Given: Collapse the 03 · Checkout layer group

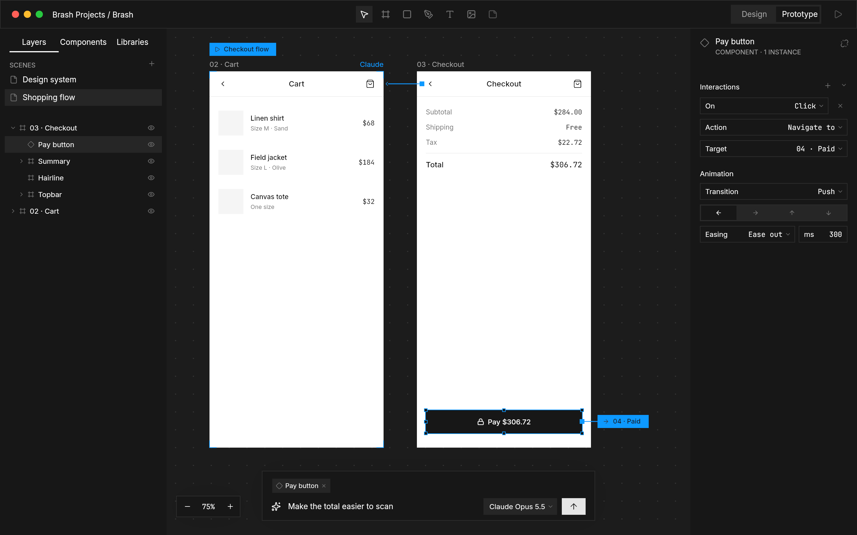Looking at the screenshot, I should pyautogui.click(x=13, y=128).
